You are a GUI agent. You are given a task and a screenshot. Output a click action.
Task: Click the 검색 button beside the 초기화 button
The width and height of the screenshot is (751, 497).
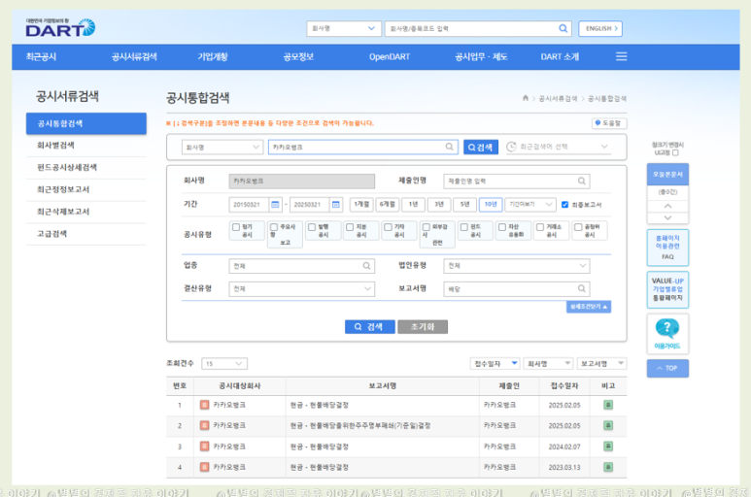click(x=370, y=327)
